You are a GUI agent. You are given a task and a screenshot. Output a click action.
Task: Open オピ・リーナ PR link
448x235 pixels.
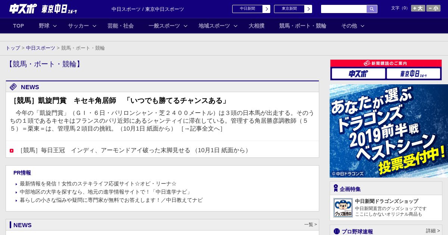pyautogui.click(x=98, y=184)
